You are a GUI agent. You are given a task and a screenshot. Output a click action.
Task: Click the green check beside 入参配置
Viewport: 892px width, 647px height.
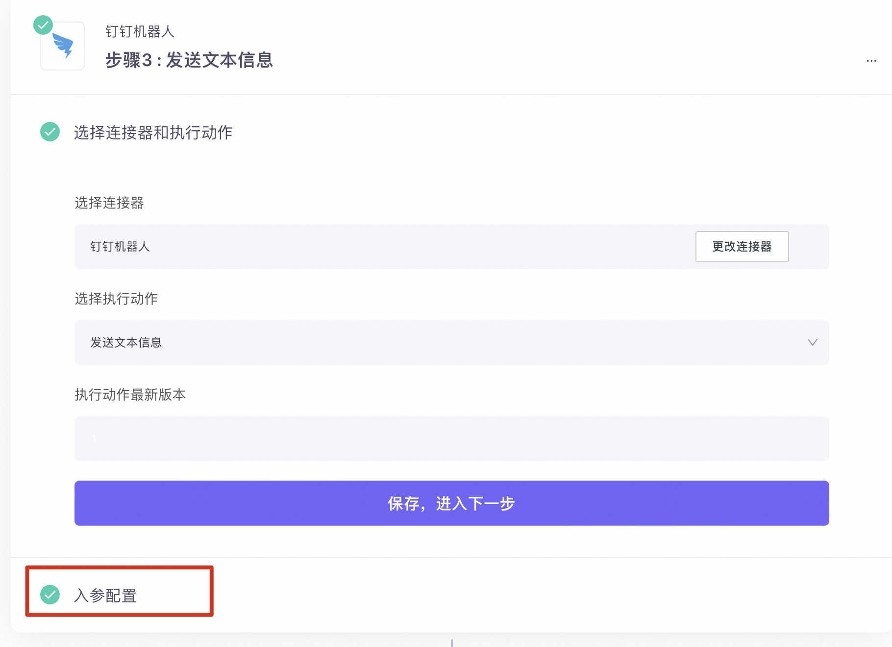(50, 595)
